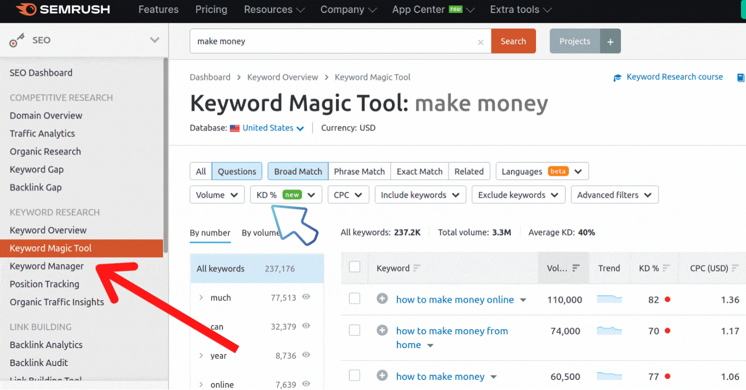Click the book icon beside Keyword Research course

tap(741, 77)
